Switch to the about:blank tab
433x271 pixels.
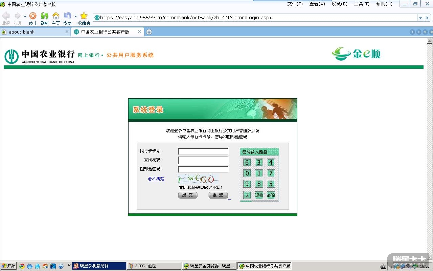click(x=35, y=32)
